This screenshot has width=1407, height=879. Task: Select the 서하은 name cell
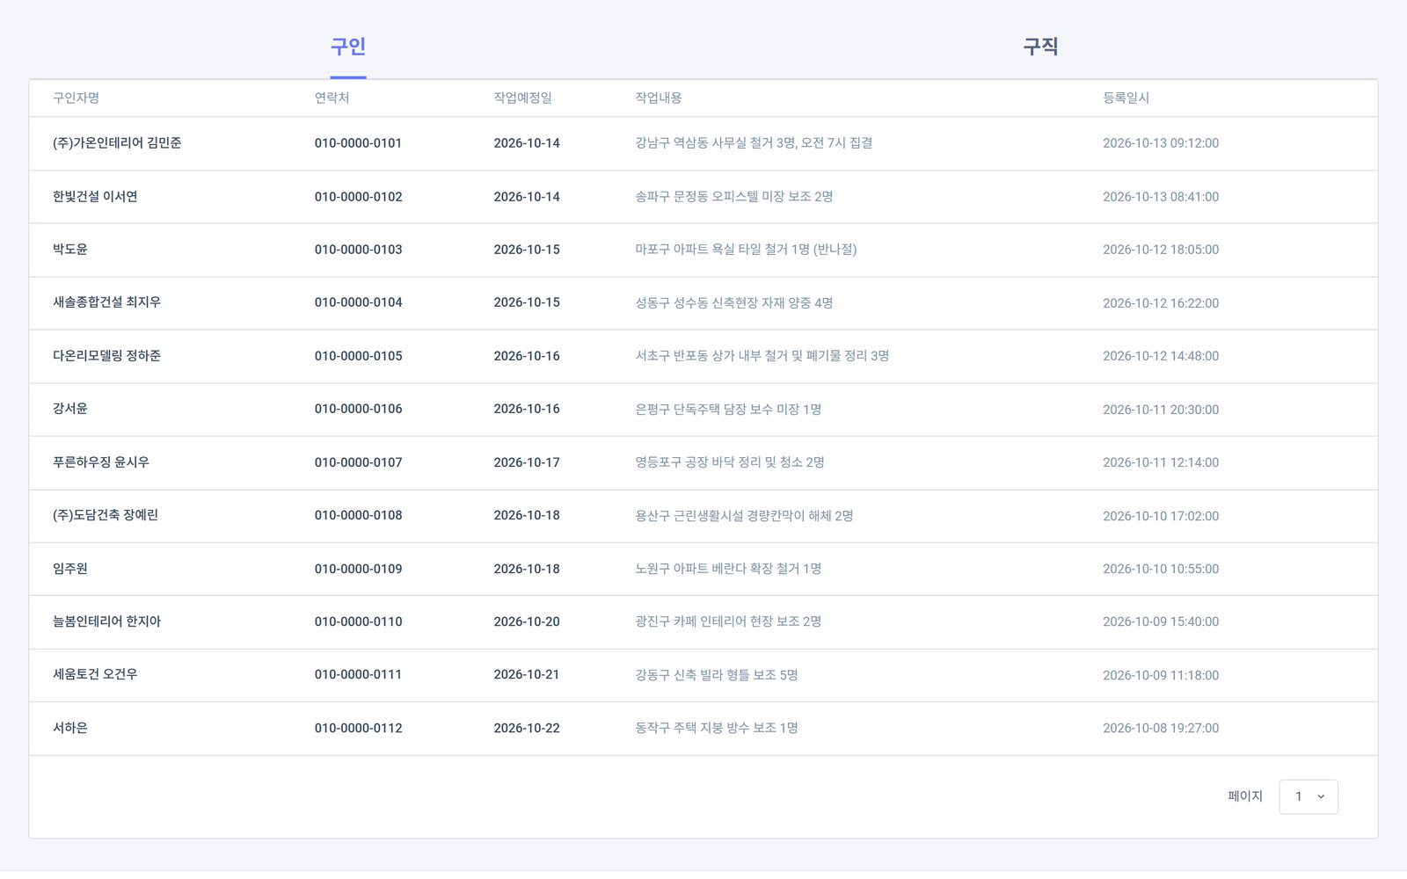click(70, 728)
